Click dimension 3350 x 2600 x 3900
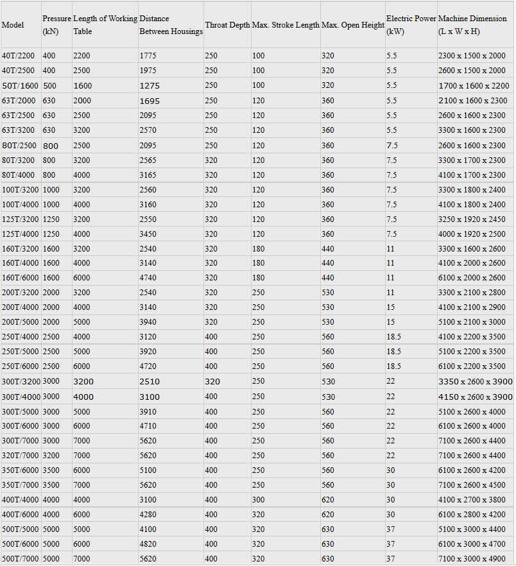This screenshot has height=566, width=516. click(476, 382)
